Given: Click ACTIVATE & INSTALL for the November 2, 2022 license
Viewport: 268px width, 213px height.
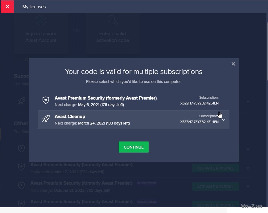Looking at the screenshot, I should pos(216,168).
